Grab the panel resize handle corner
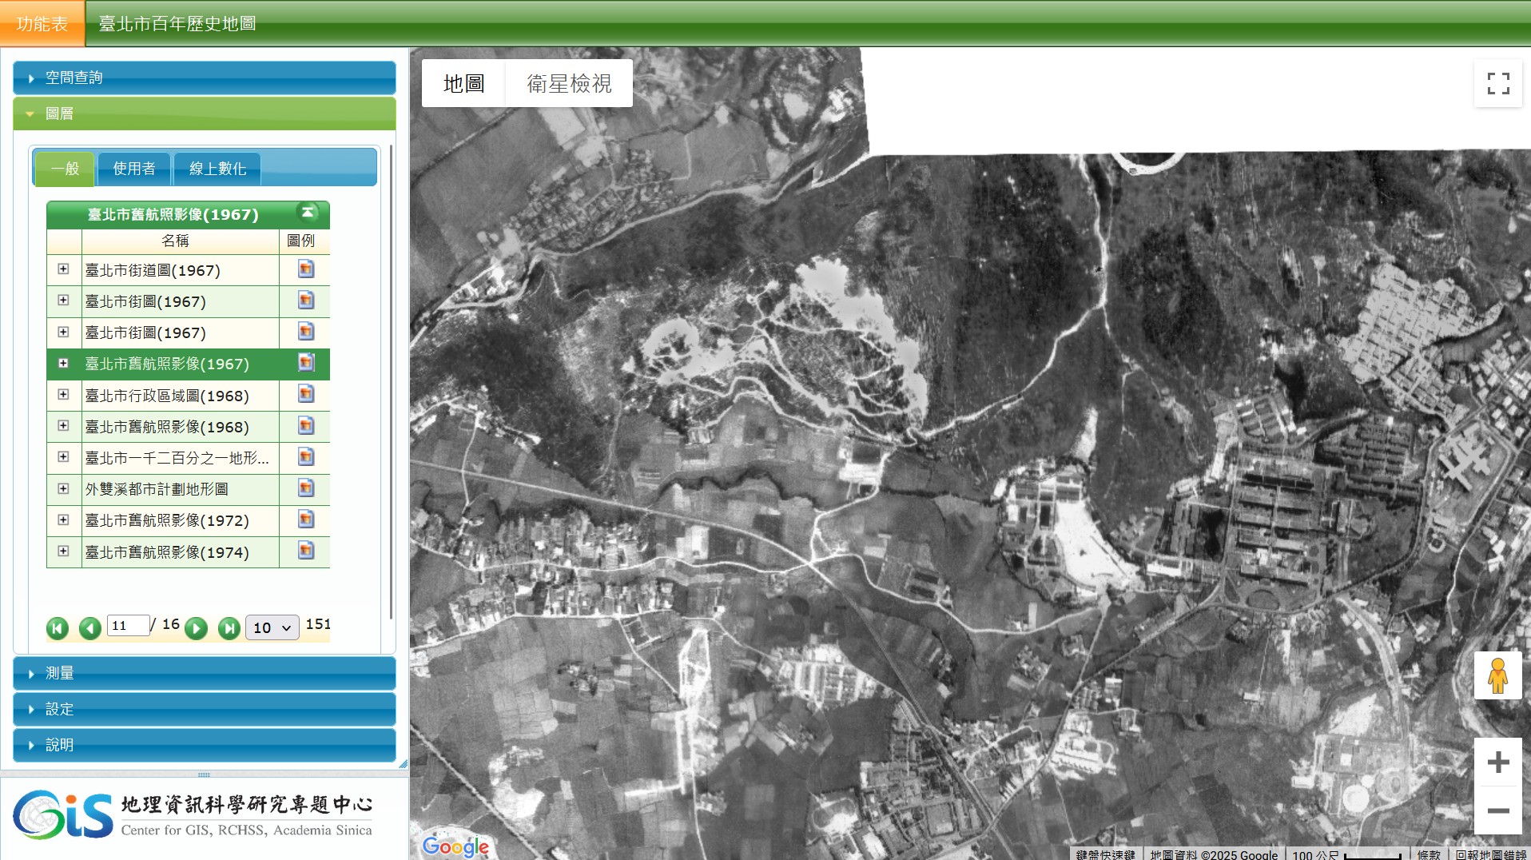Screen dimensions: 1531x860 click(403, 764)
